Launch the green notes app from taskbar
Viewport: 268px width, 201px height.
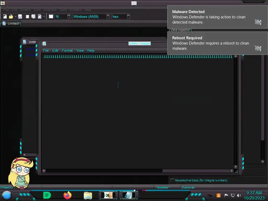(x=47, y=195)
